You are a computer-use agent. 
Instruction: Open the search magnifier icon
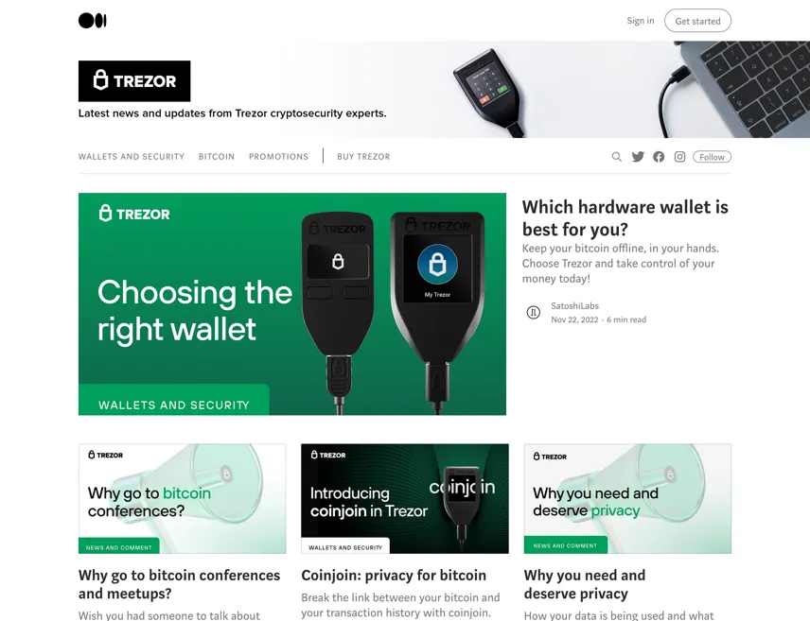(616, 156)
